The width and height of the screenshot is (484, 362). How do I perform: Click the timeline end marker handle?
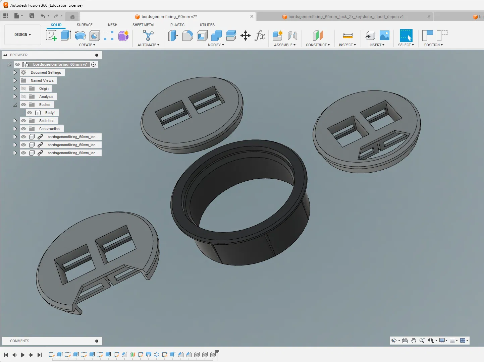click(217, 352)
